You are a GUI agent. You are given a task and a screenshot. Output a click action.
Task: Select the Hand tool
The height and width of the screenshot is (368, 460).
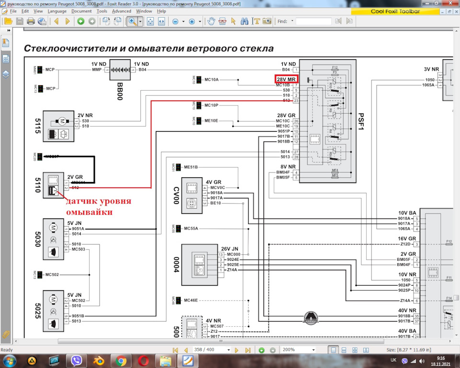click(211, 21)
